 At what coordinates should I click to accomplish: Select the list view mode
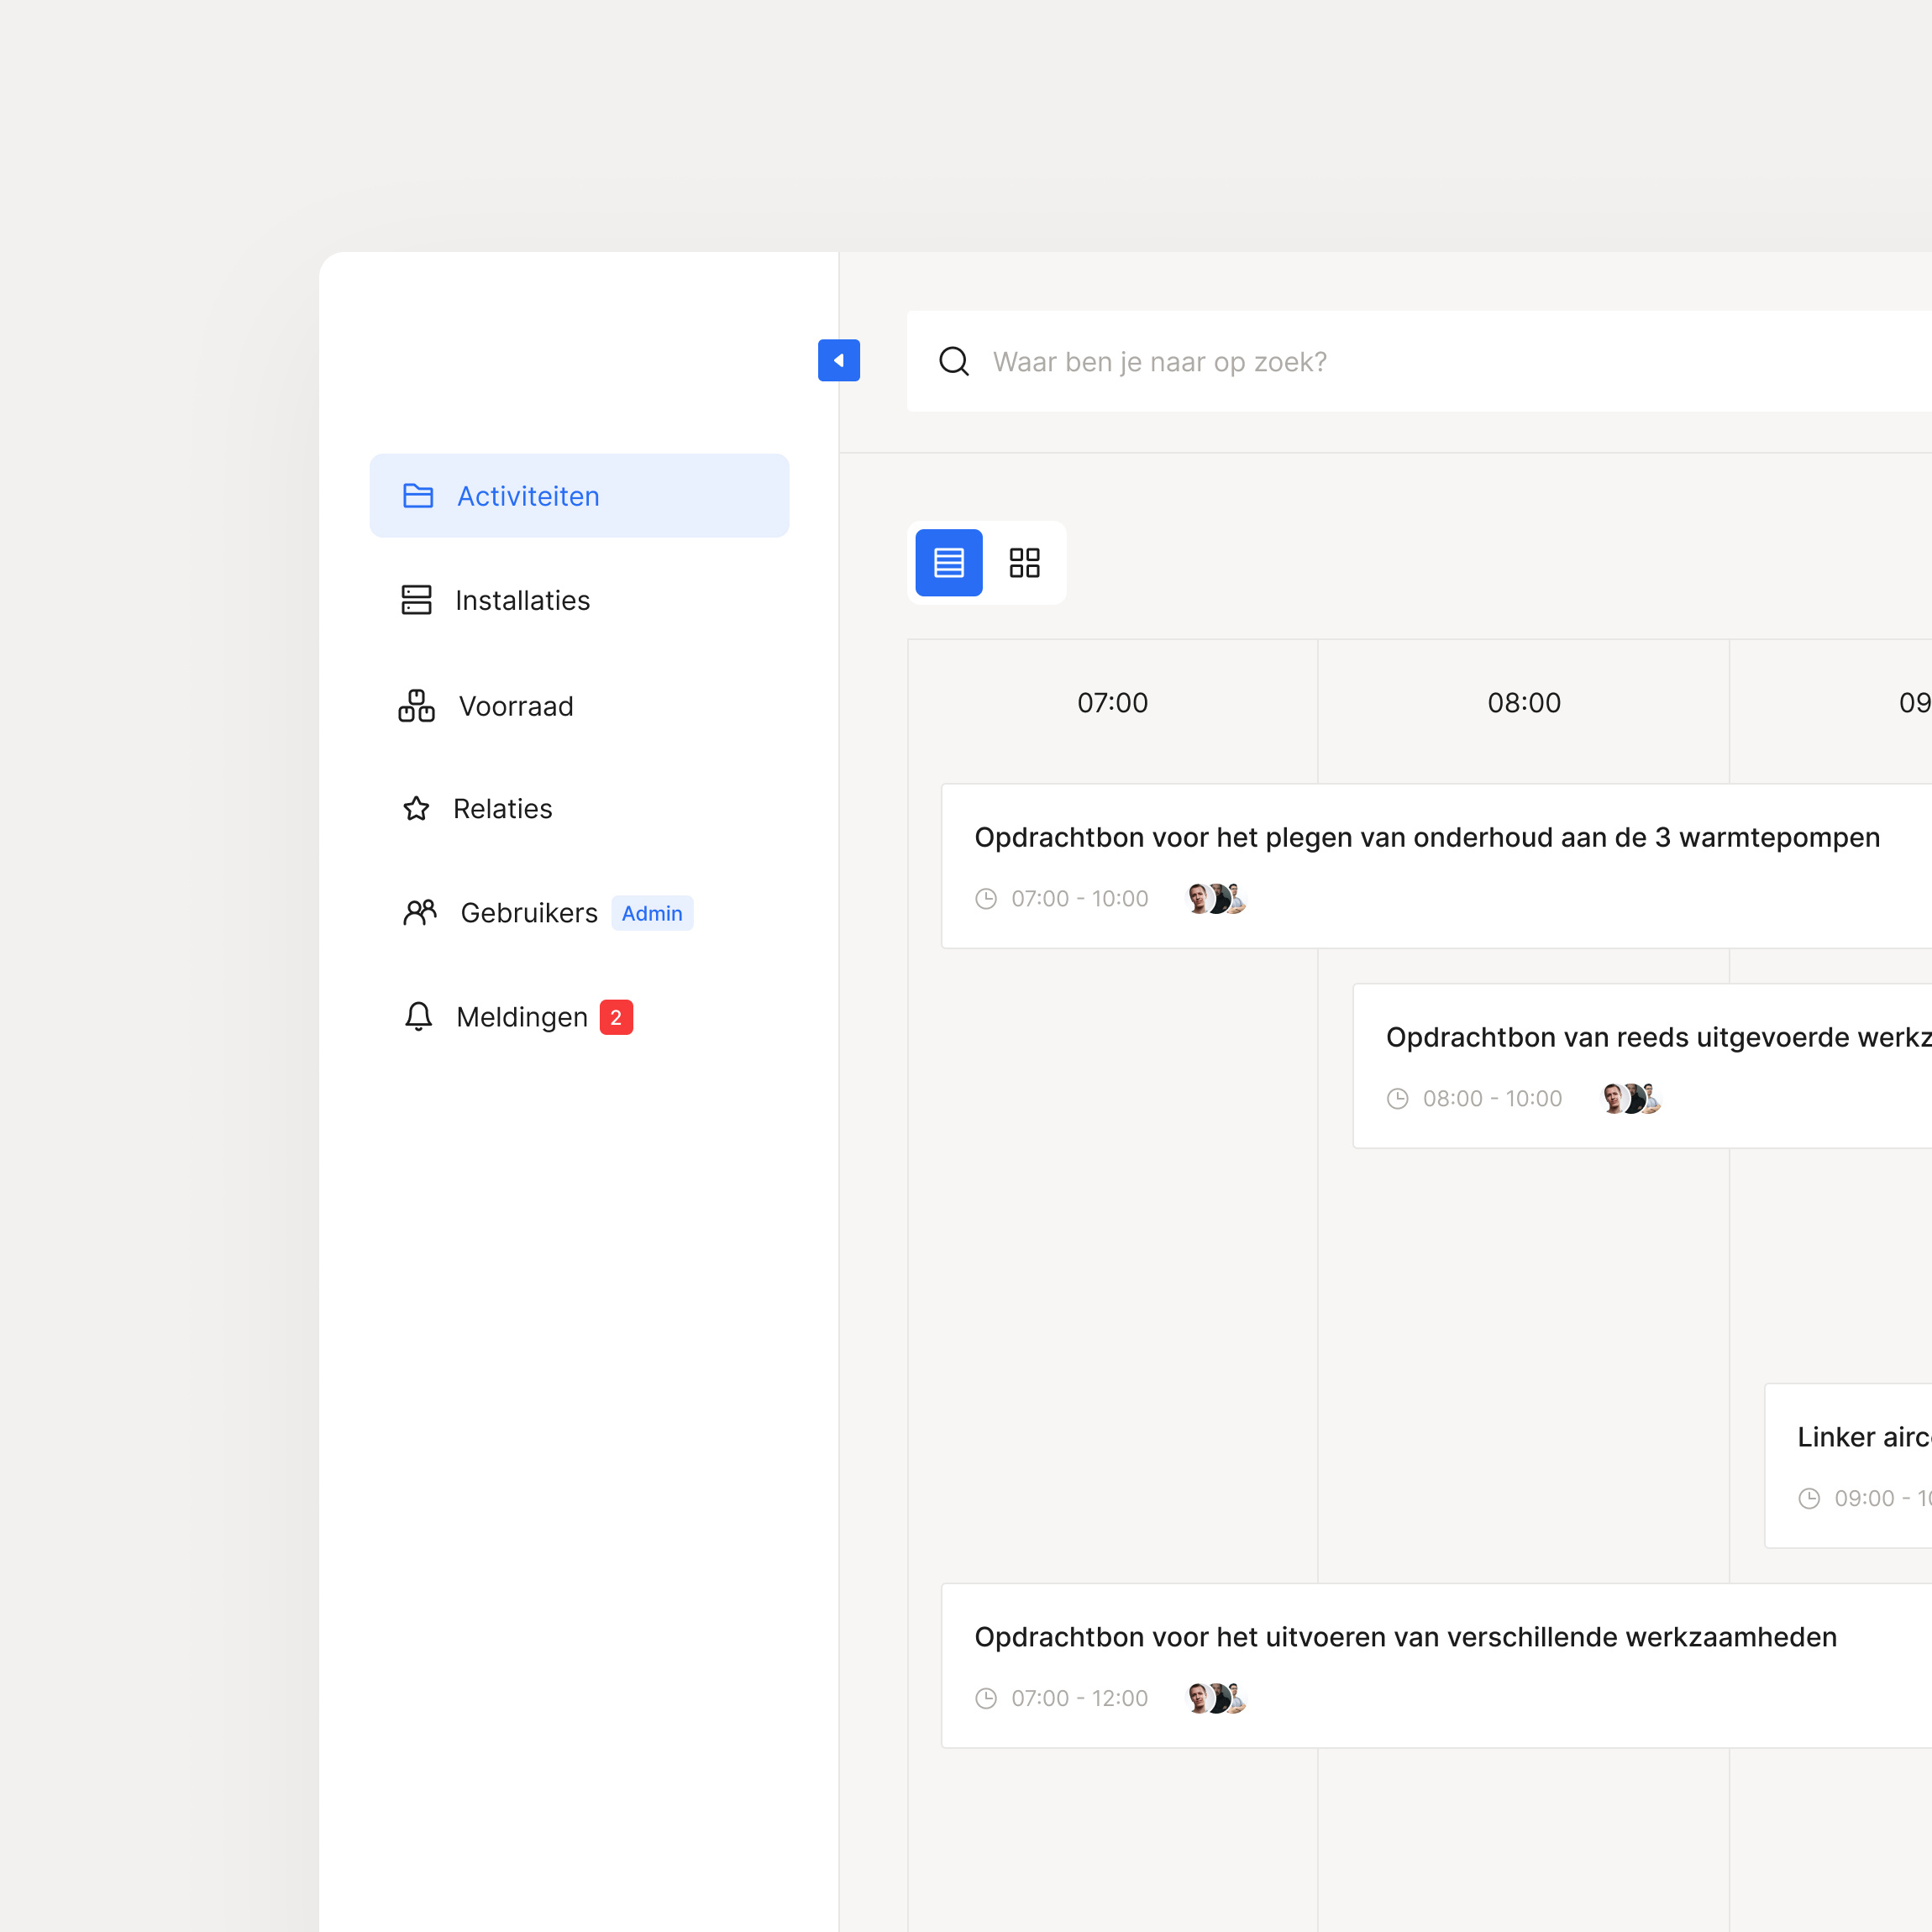click(947, 563)
